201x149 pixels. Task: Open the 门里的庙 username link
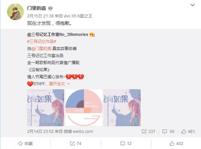pos(37,8)
